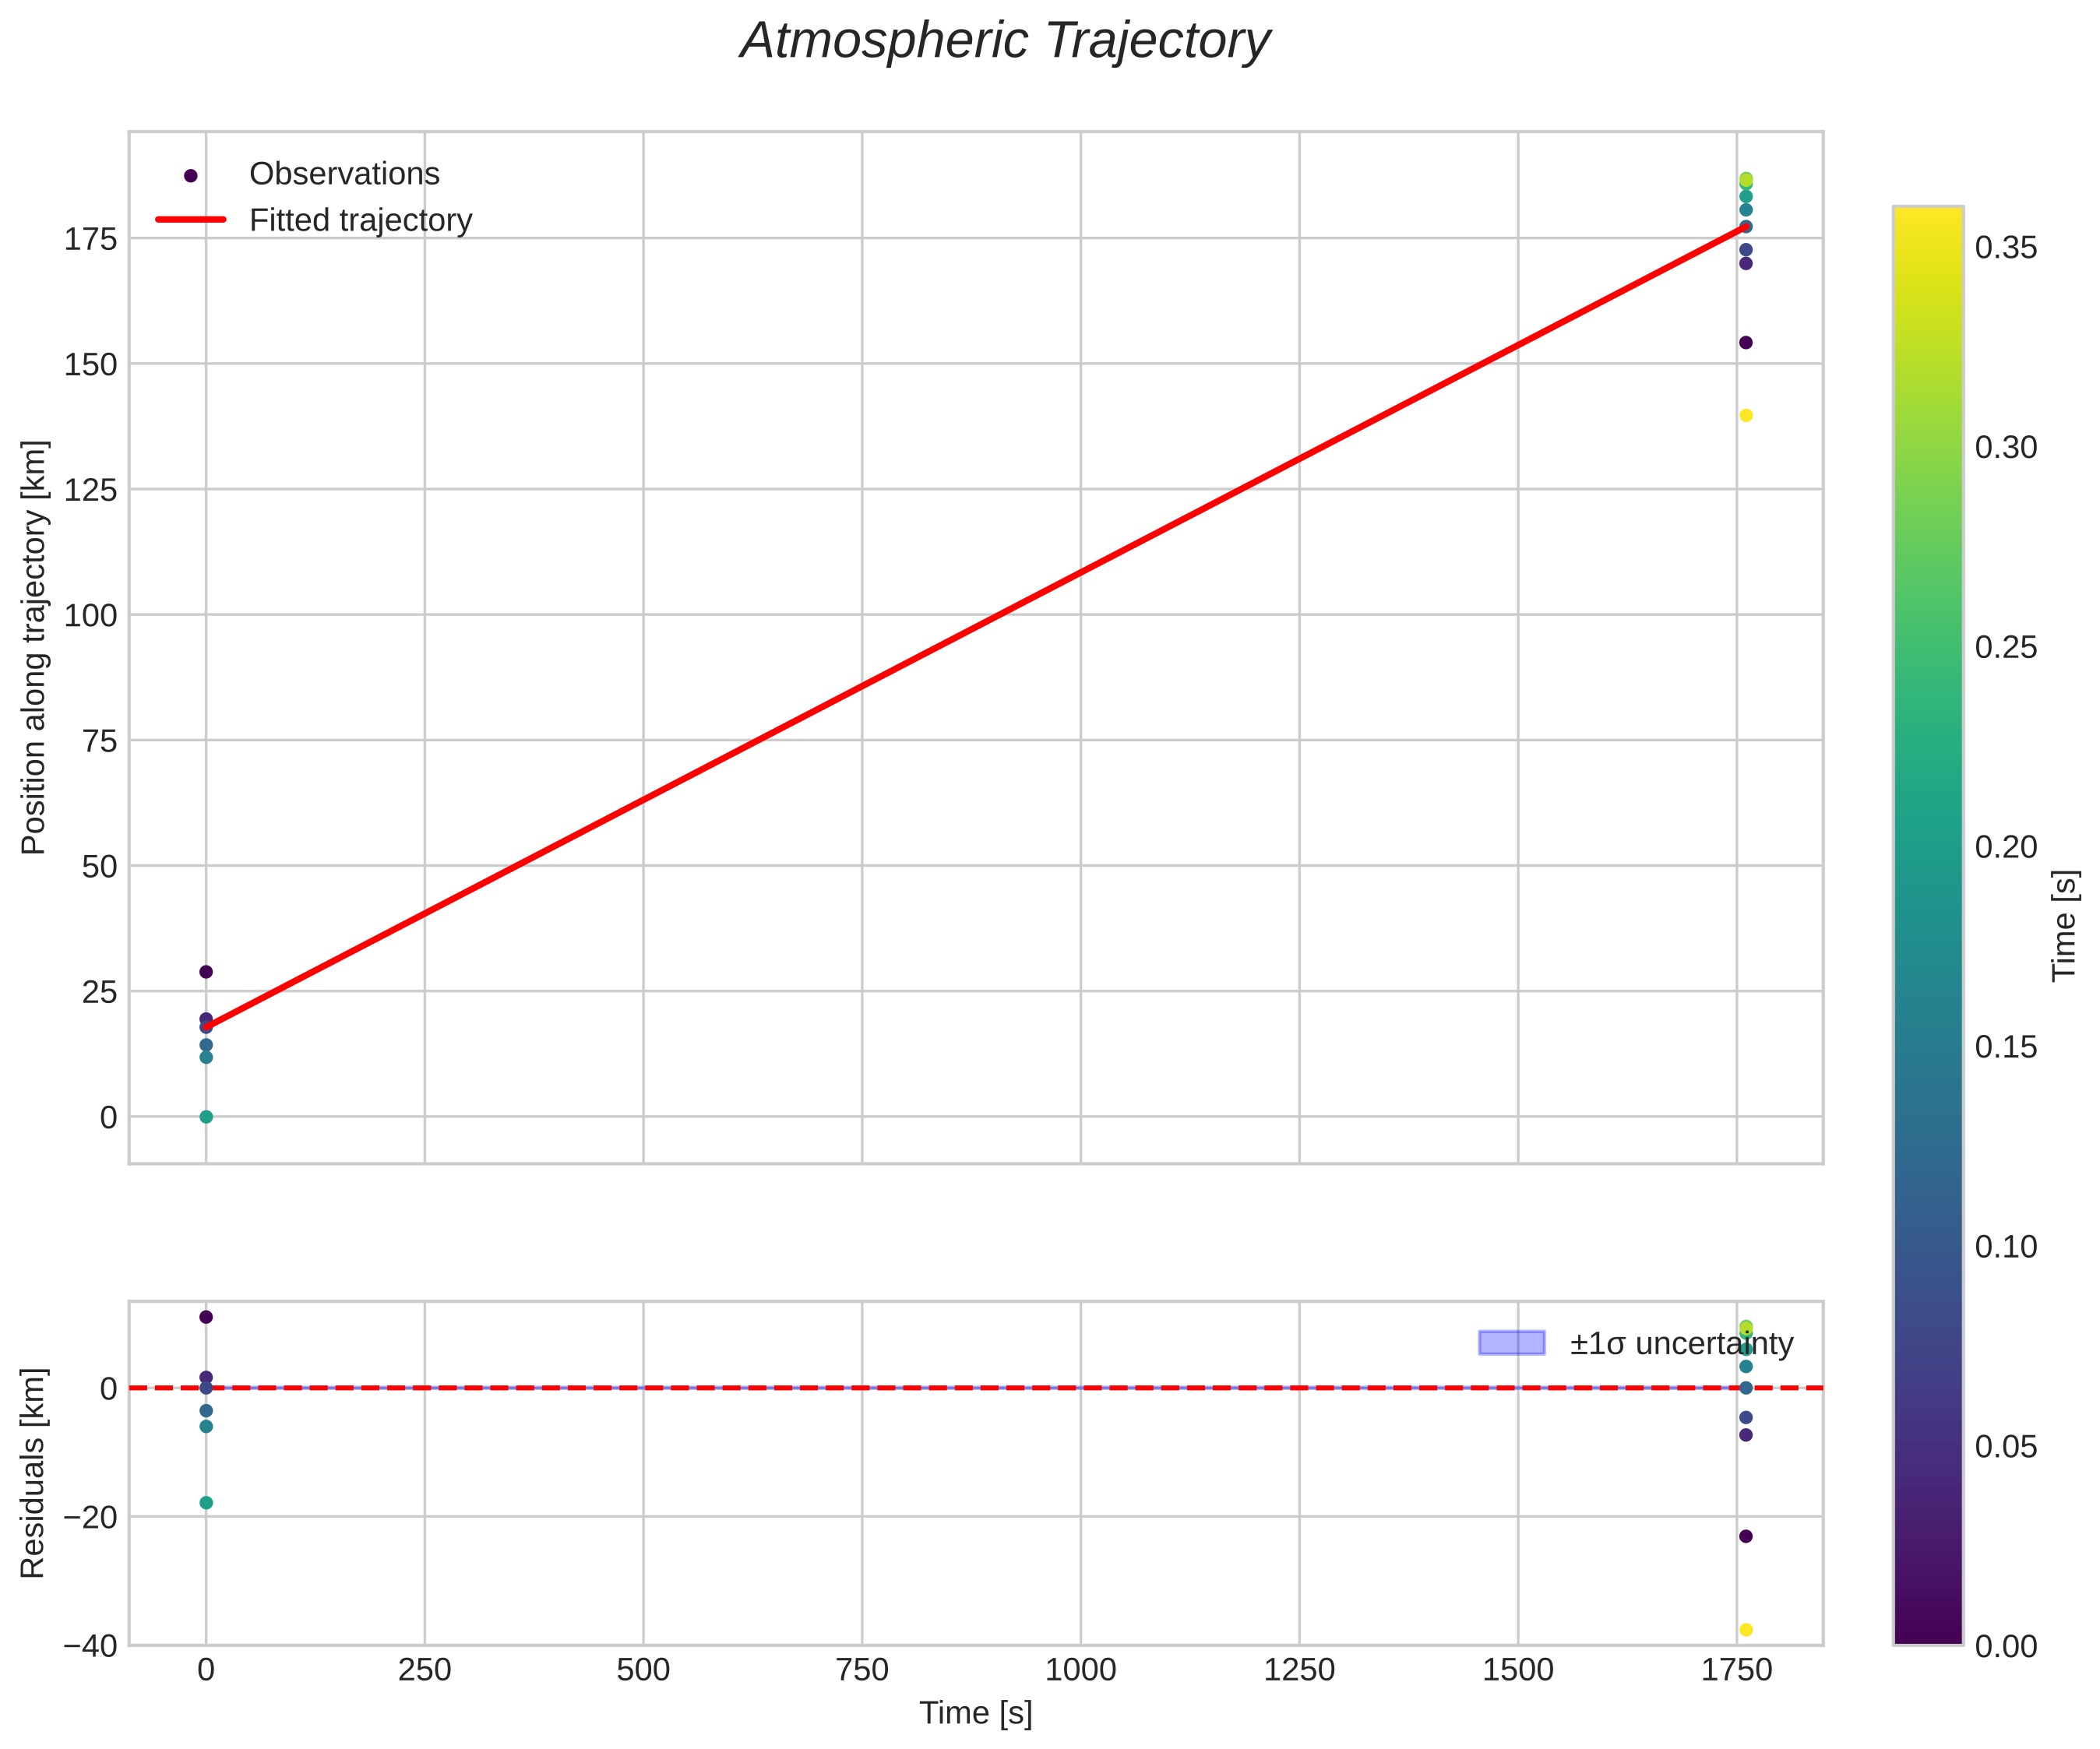Click the 175 tick label on y-axis
This screenshot has width=2100, height=1749.
pyautogui.click(x=90, y=240)
